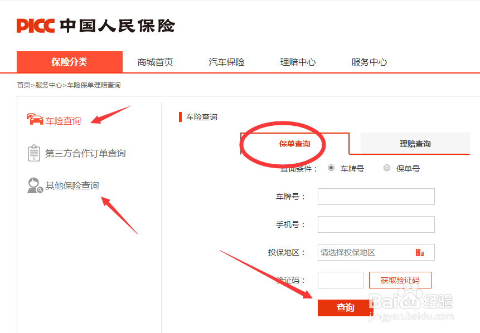Open the 汽车保险 menu item
The height and width of the screenshot is (333, 480).
[x=225, y=62]
